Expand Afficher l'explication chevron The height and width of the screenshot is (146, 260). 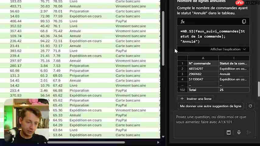(244, 49)
